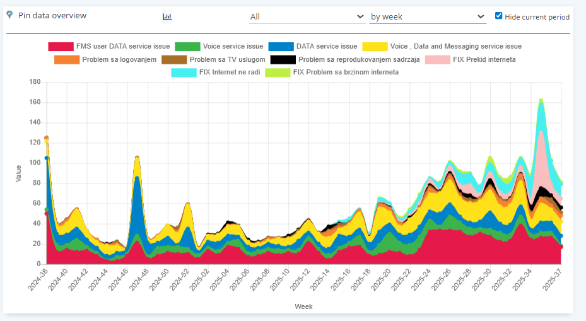Click the bar chart type icon
Image resolution: width=586 pixels, height=321 pixels.
click(167, 17)
